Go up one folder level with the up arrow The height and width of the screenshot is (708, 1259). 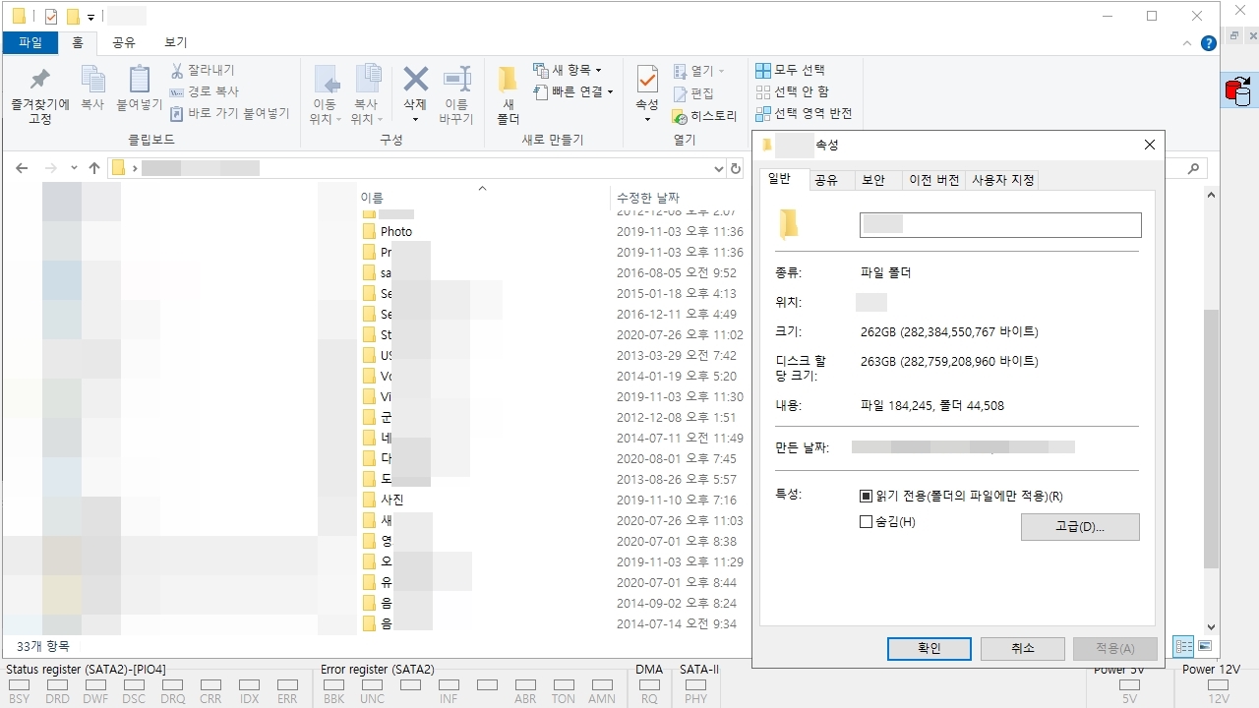(x=94, y=168)
